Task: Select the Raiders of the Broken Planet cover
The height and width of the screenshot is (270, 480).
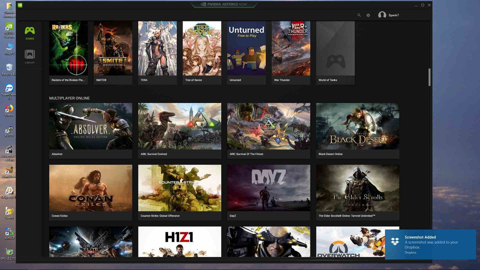Action: (68, 48)
